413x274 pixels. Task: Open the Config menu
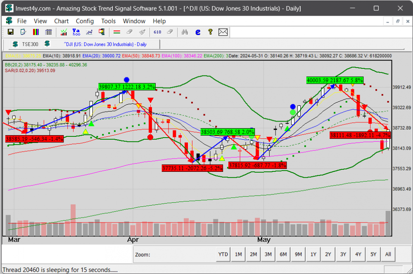[x=85, y=21]
